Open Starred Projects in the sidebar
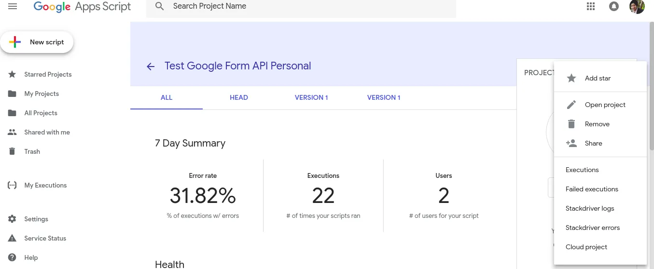Image resolution: width=654 pixels, height=269 pixels. tap(48, 74)
